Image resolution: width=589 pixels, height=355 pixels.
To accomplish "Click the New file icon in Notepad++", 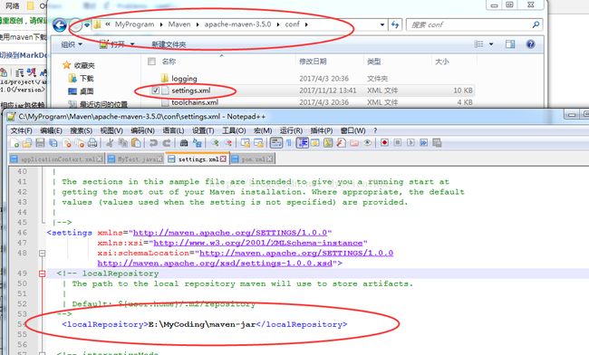I will [15, 143].
